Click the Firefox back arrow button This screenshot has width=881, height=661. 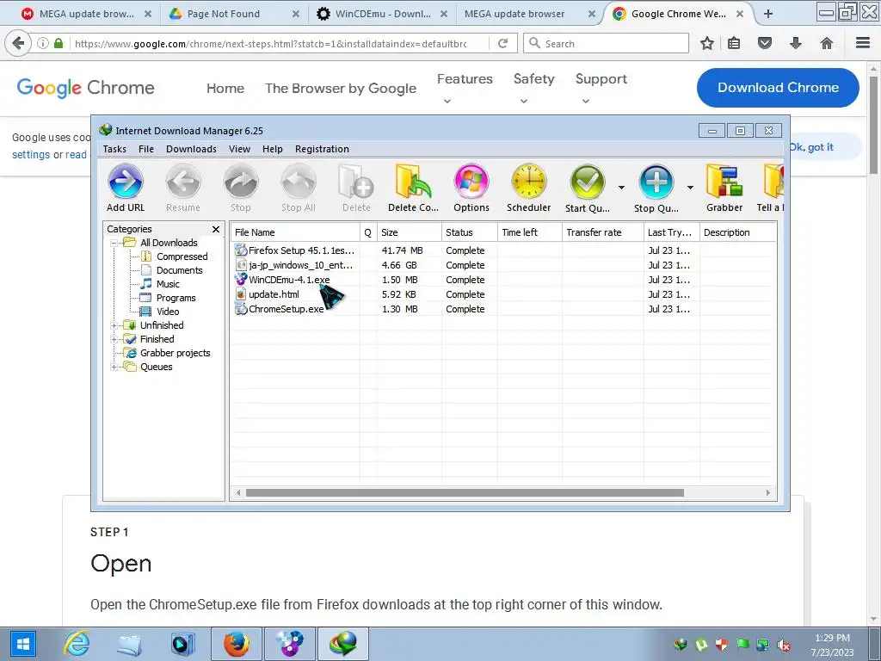pos(19,43)
